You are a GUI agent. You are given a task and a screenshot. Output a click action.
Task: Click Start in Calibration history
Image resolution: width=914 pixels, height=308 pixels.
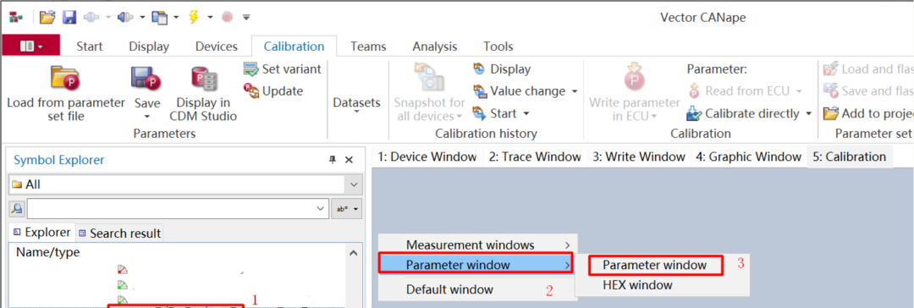(496, 113)
